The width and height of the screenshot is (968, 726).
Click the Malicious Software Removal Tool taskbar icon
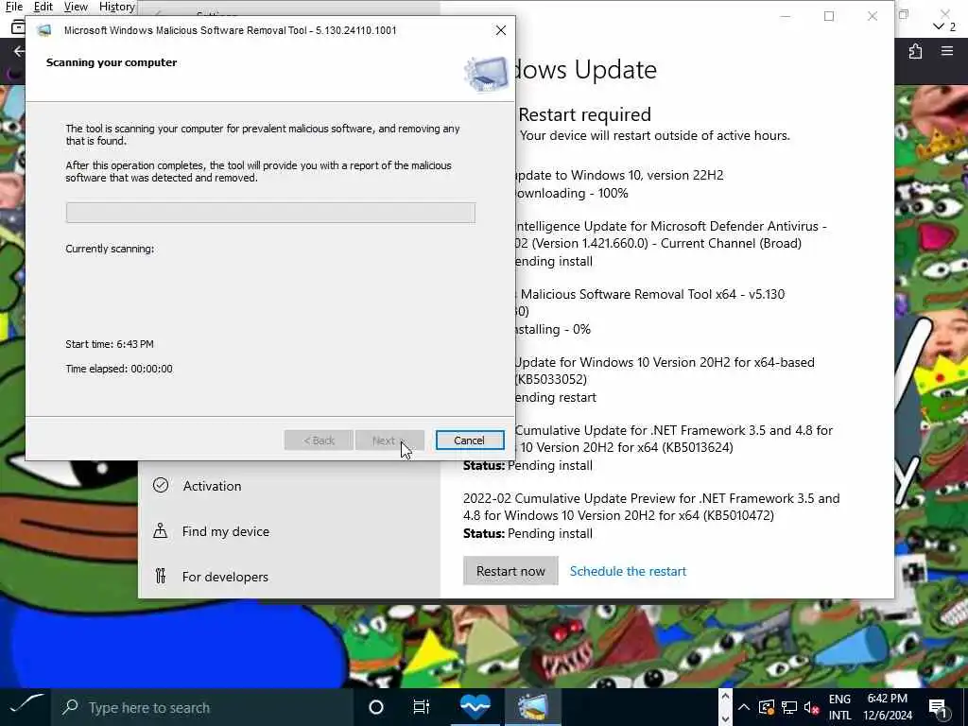pos(533,707)
